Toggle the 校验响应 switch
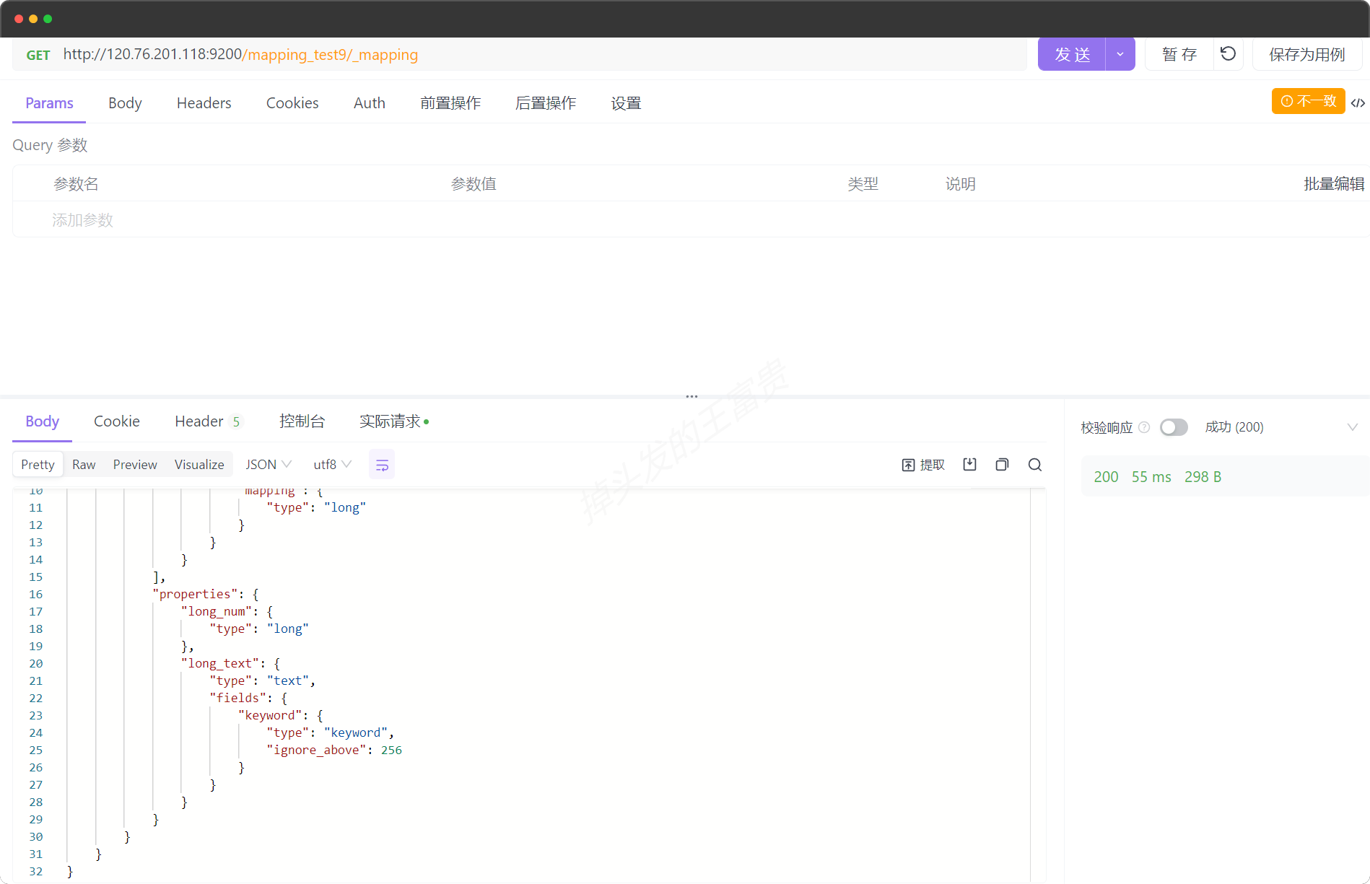Viewport: 1370px width, 884px height. click(x=1174, y=427)
